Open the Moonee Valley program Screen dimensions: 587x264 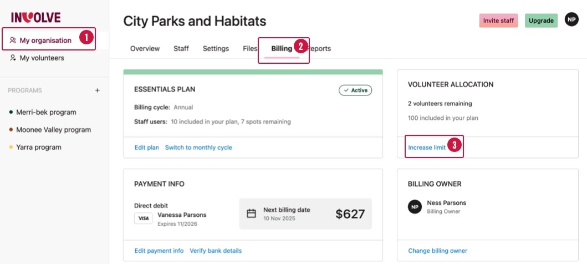[53, 130]
